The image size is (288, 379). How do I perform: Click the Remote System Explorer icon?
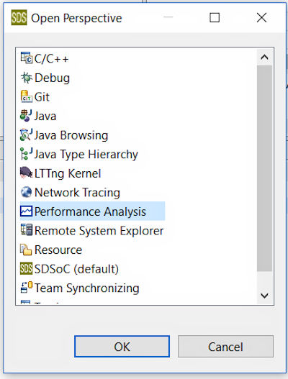click(26, 230)
